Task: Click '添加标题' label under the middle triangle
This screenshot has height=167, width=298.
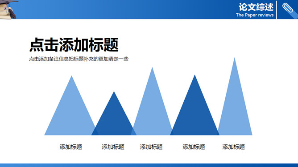Action: [151, 147]
